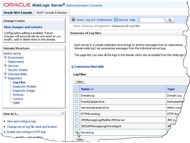Collapse the Diagnostics tree node

[x=5, y=78]
